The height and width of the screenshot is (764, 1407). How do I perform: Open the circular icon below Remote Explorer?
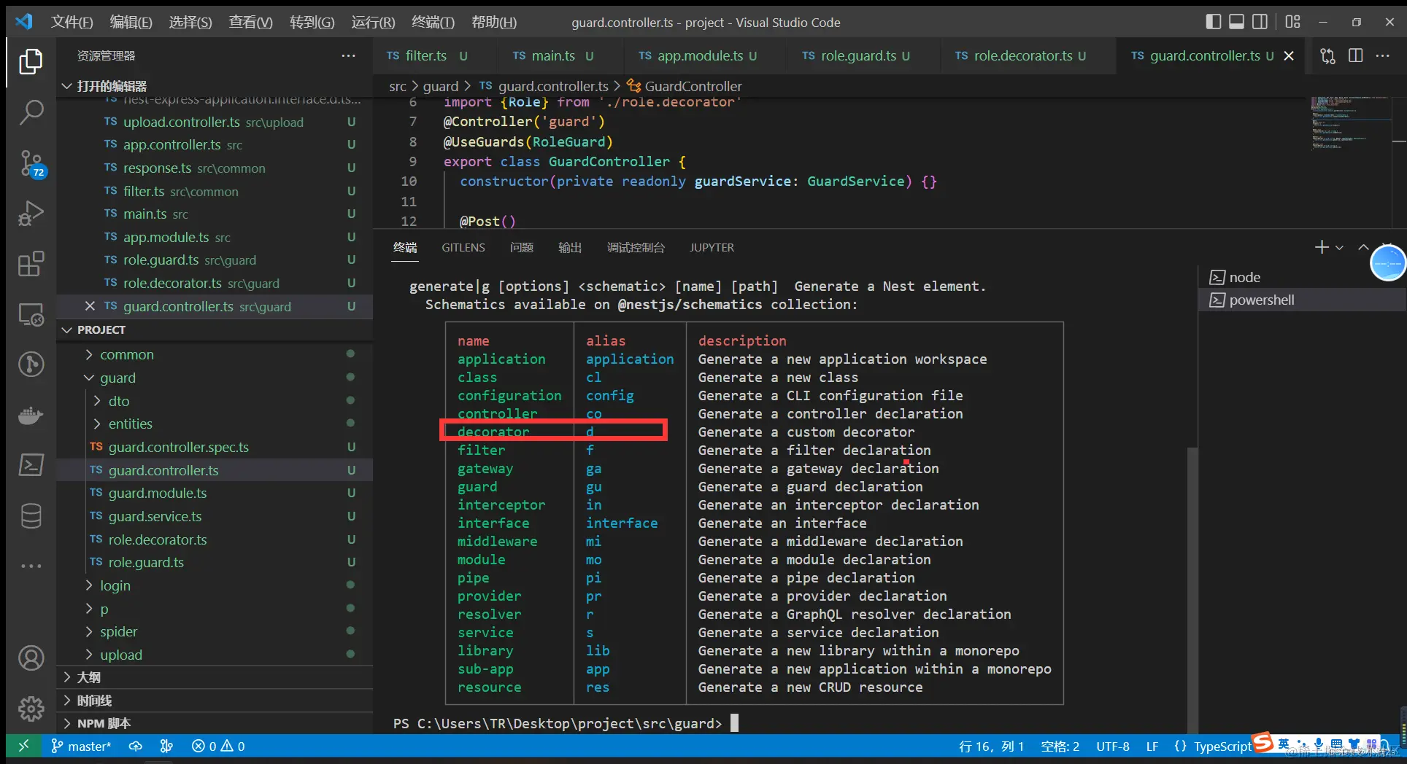[31, 365]
